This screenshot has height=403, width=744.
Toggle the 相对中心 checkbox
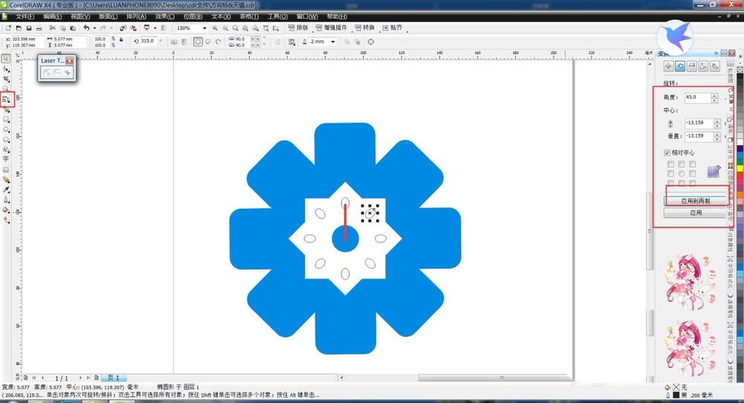click(x=667, y=152)
